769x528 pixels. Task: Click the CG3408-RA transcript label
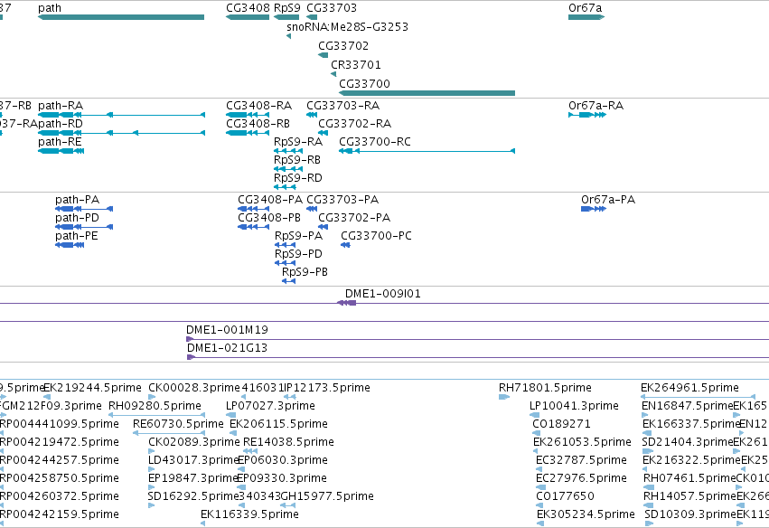[x=259, y=106]
